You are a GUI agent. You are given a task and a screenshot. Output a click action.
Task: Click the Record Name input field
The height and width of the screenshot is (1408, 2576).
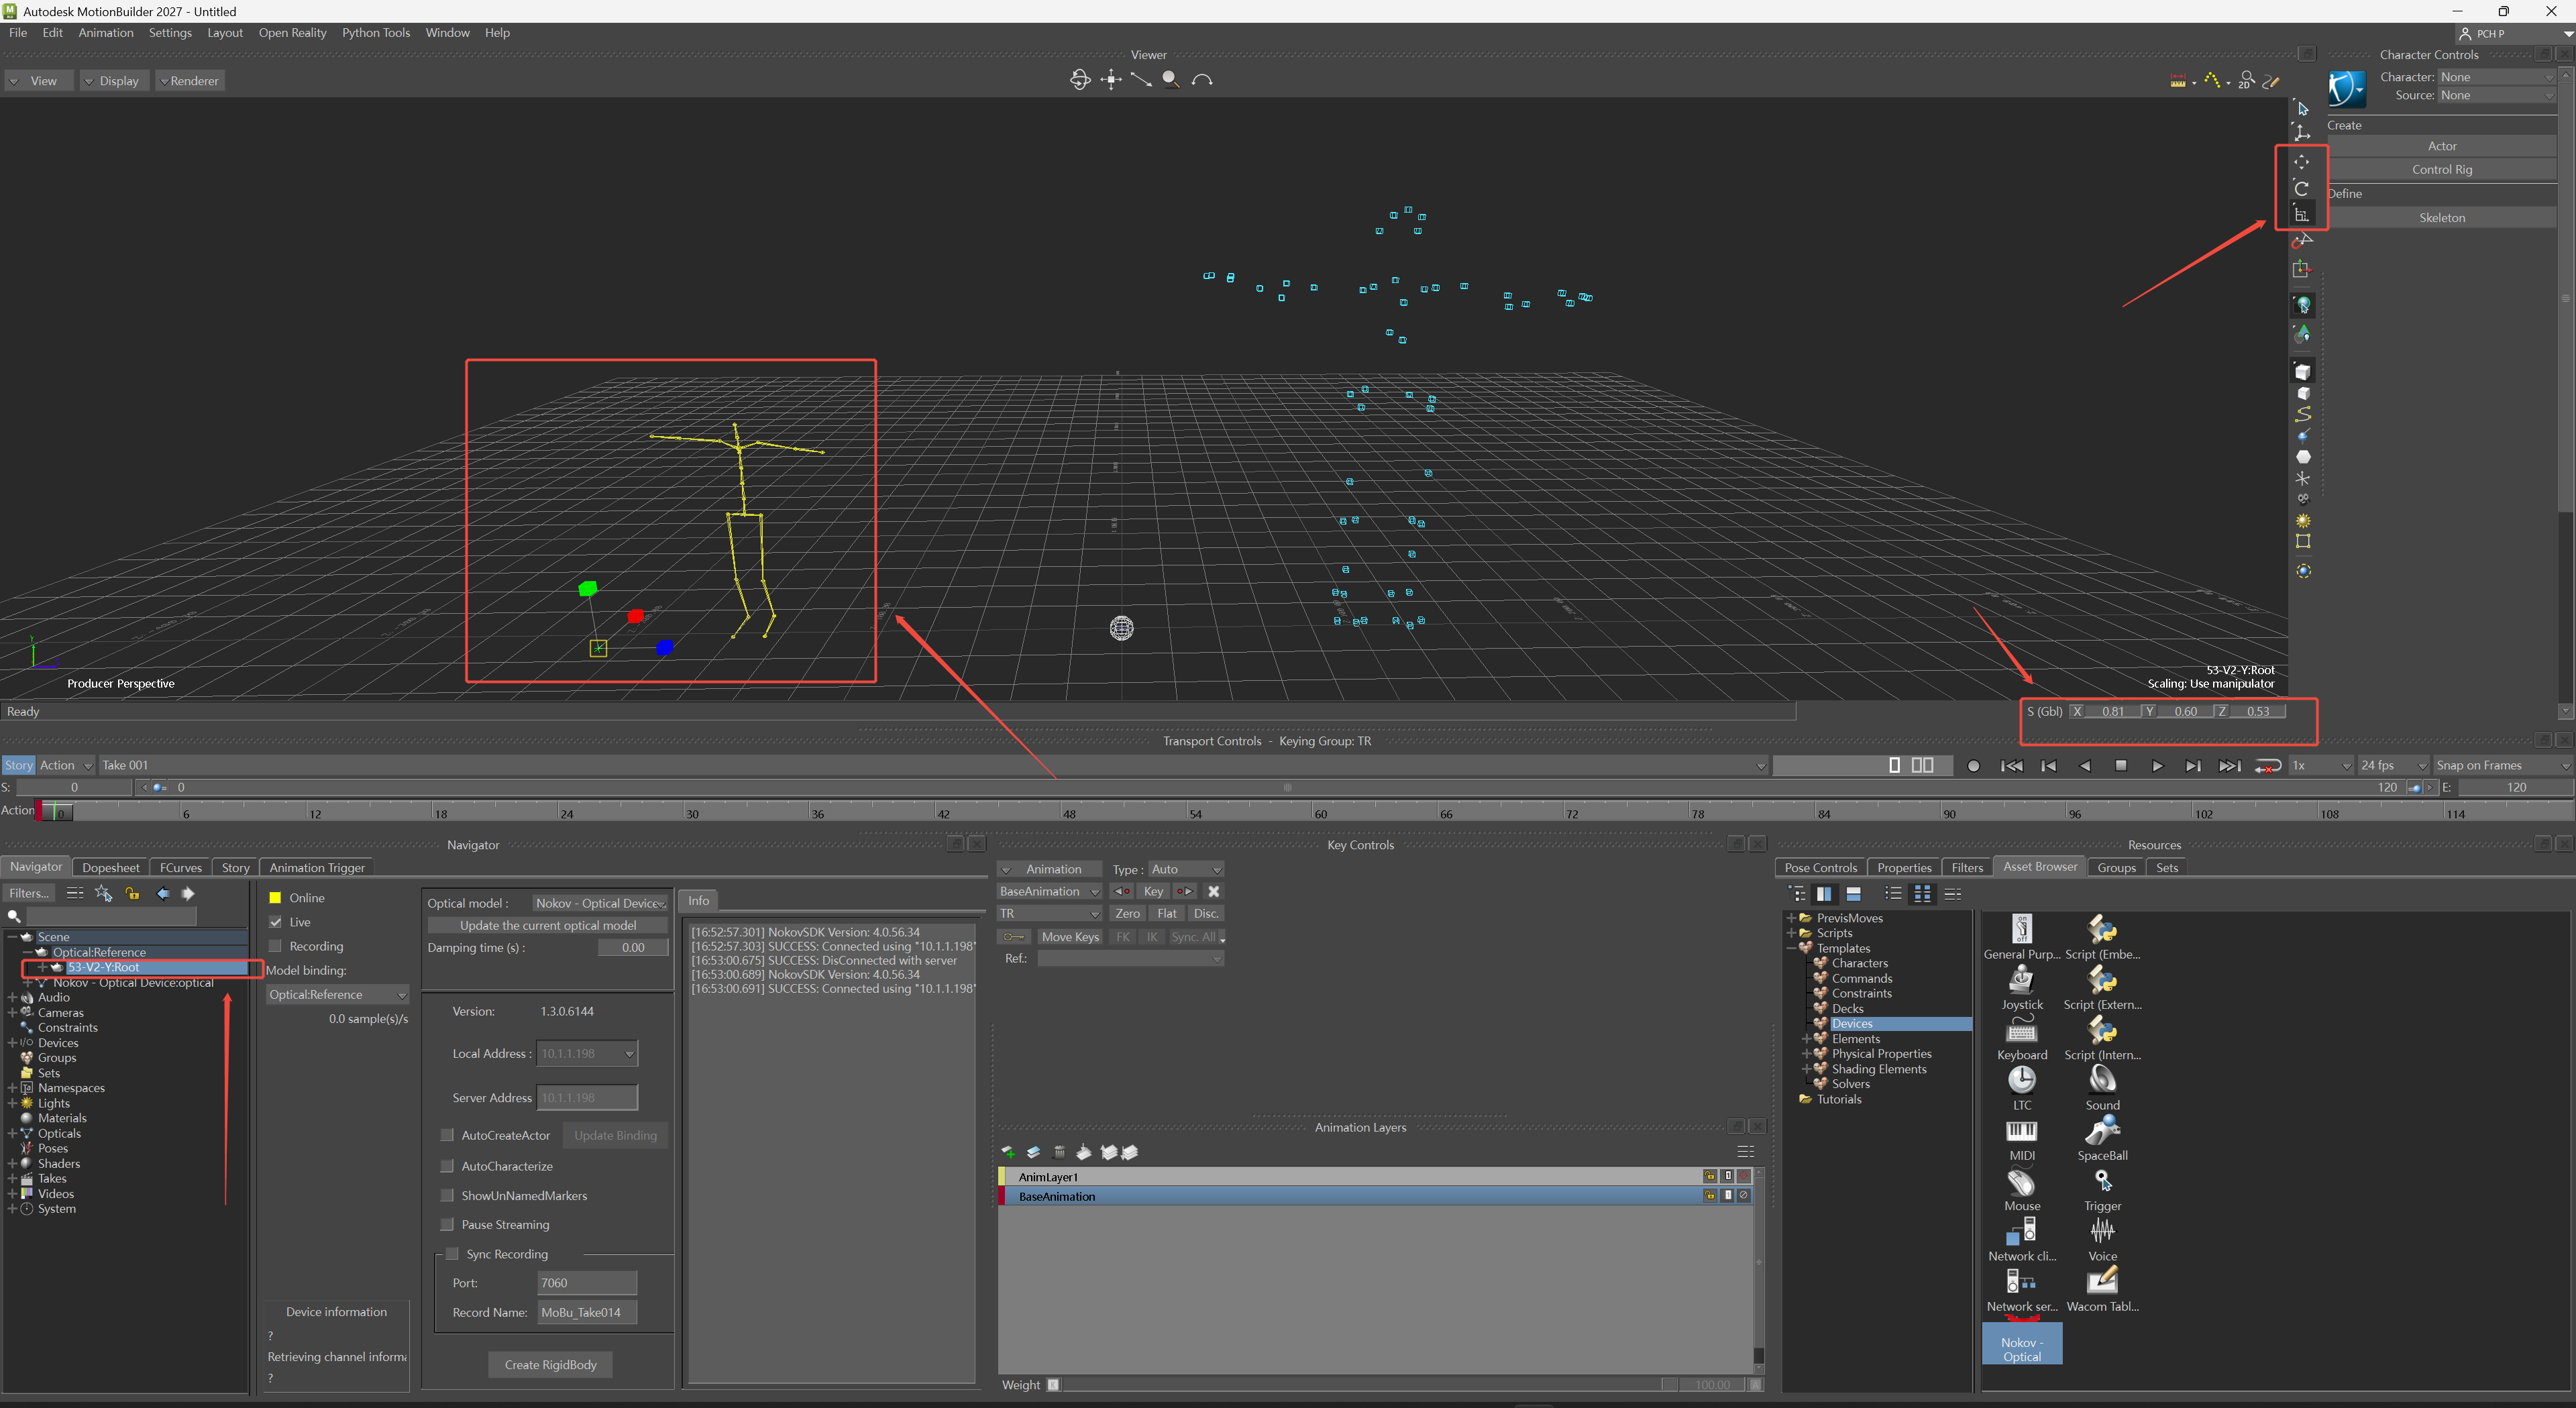coord(586,1313)
